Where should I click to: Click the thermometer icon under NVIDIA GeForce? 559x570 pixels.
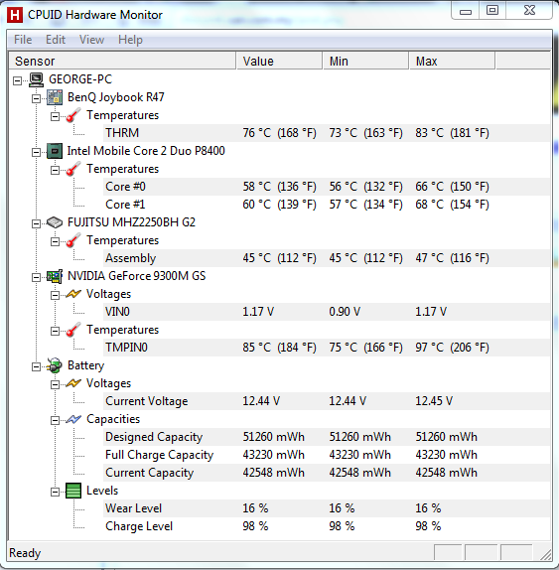[73, 330]
